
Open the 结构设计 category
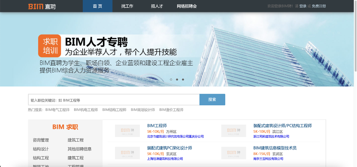(x=41, y=149)
